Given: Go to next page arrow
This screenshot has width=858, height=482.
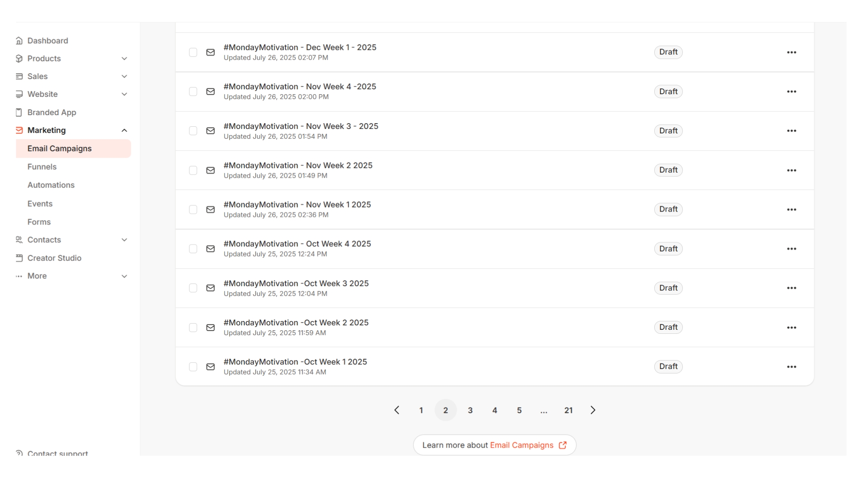Looking at the screenshot, I should (593, 410).
